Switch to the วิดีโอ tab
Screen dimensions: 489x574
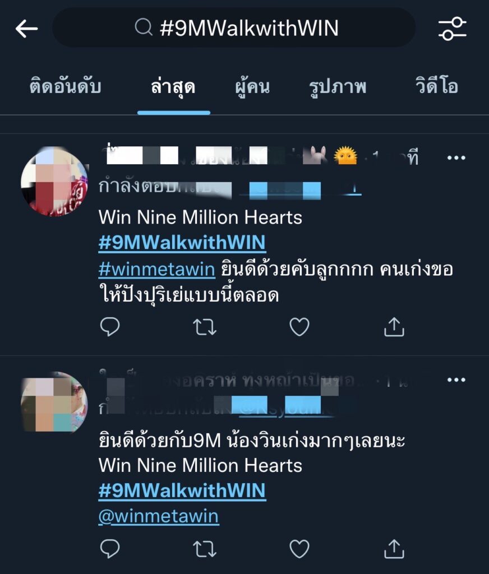[437, 86]
